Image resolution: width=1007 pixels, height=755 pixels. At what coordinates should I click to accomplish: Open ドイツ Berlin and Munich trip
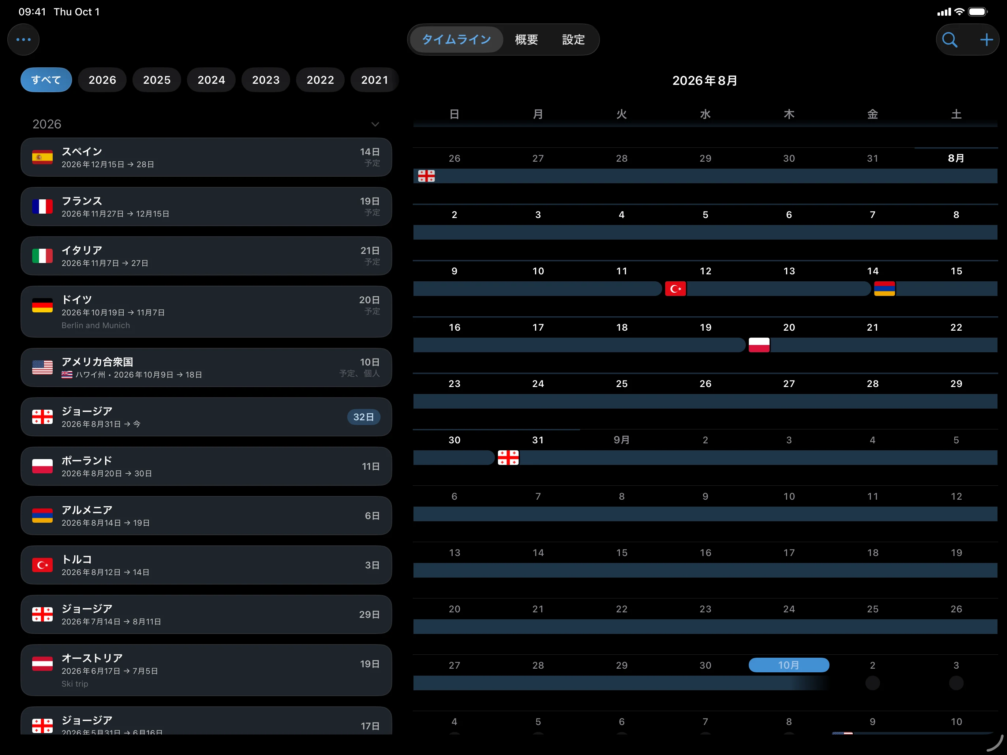pyautogui.click(x=206, y=312)
